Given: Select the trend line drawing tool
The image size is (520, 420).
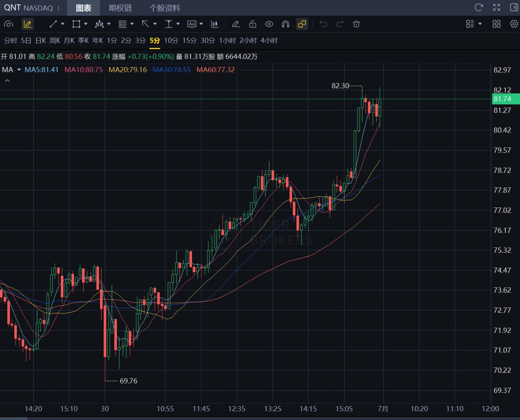Looking at the screenshot, I should 53,24.
